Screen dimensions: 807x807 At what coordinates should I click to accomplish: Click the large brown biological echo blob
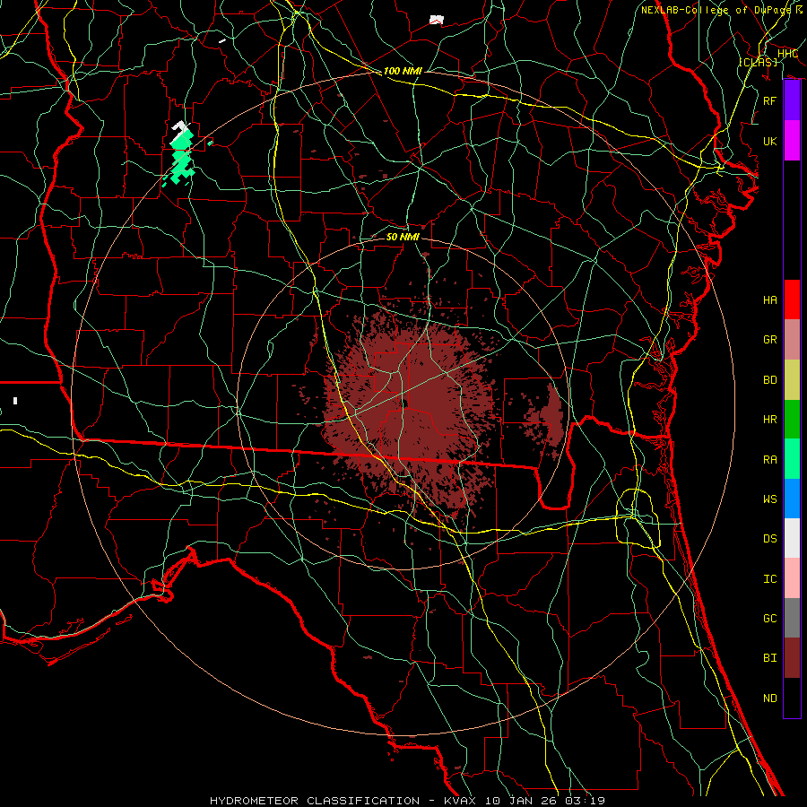[x=409, y=412]
